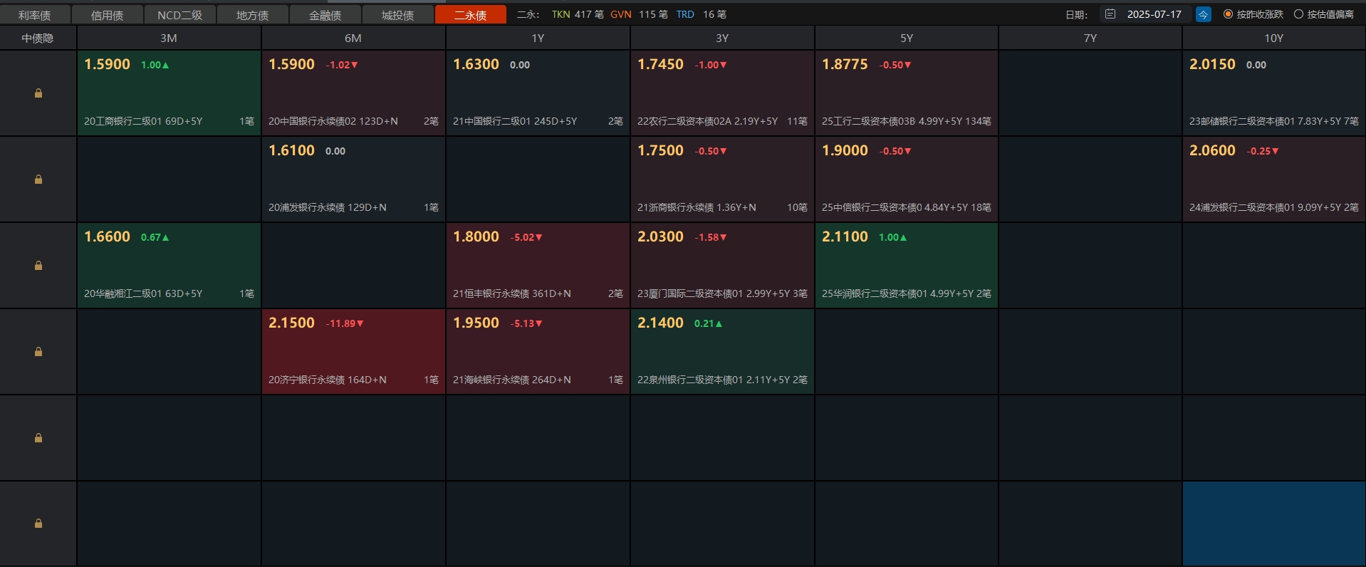Click the date input 2025-07-17
Screen dimensions: 1366x567
pos(1154,14)
